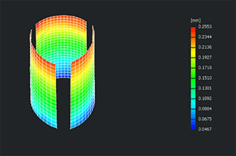Click the 0.1510 legend label
This screenshot has width=236, height=156.
click(x=205, y=78)
